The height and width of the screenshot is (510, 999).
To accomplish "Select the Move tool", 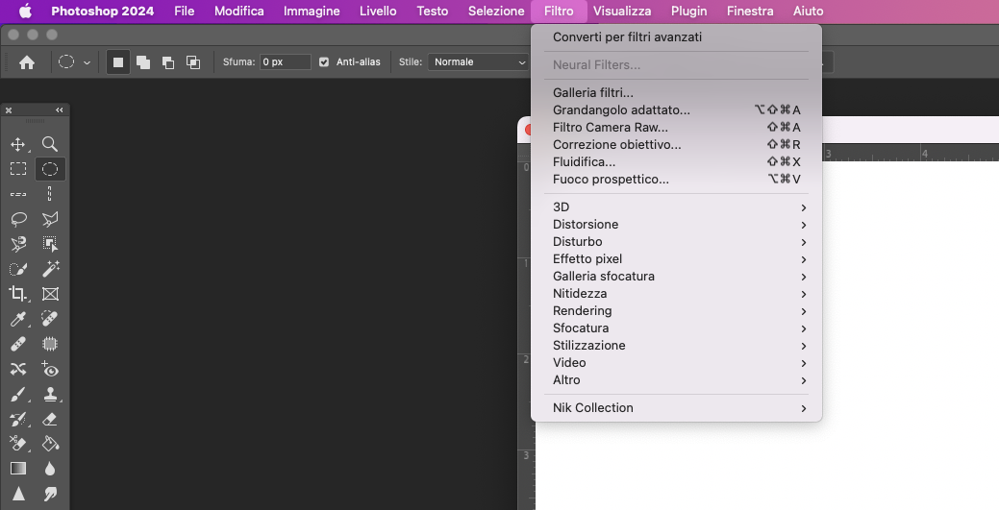I will [x=18, y=144].
